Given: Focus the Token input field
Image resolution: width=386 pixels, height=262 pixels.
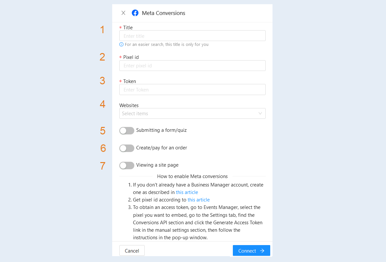Looking at the screenshot, I should (x=192, y=90).
